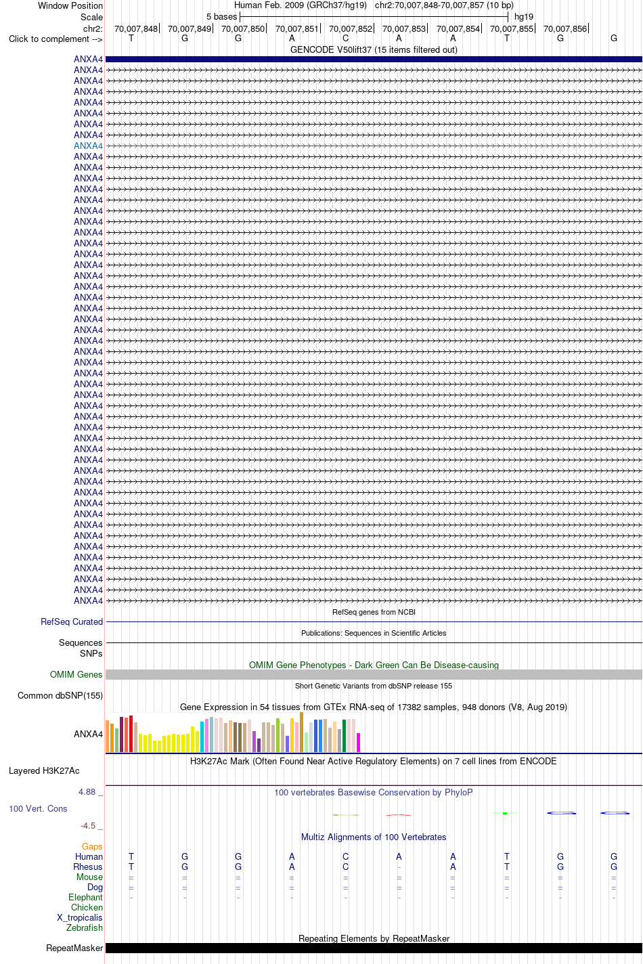Click the 'Rhesus' alignment row label
Screen dimensions: 643x964
(88, 867)
